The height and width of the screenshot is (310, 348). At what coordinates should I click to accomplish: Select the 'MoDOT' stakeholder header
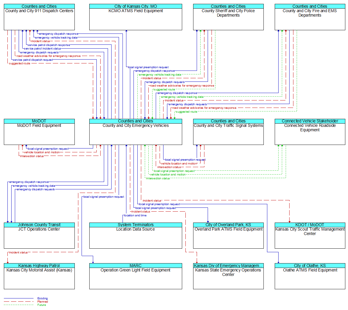tap(39, 121)
